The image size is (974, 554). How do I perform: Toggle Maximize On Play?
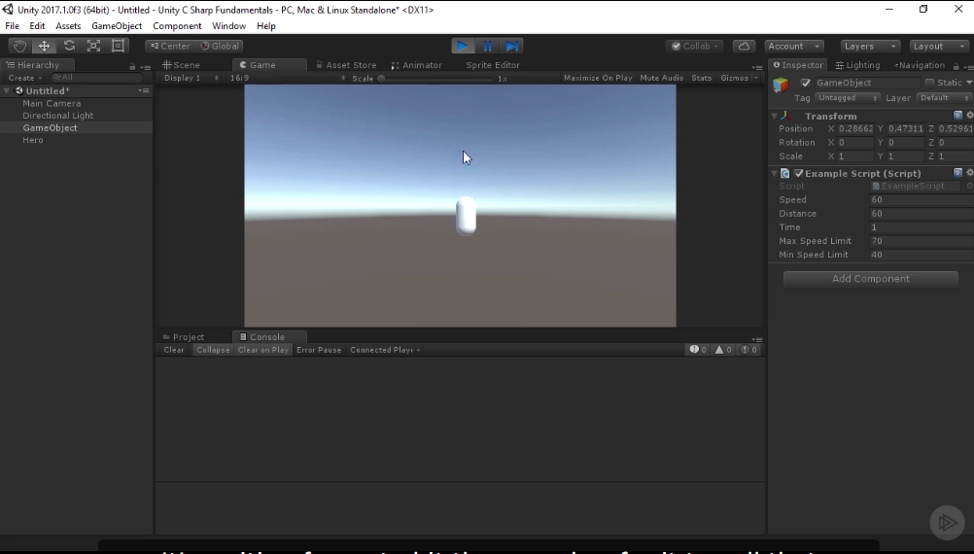598,78
